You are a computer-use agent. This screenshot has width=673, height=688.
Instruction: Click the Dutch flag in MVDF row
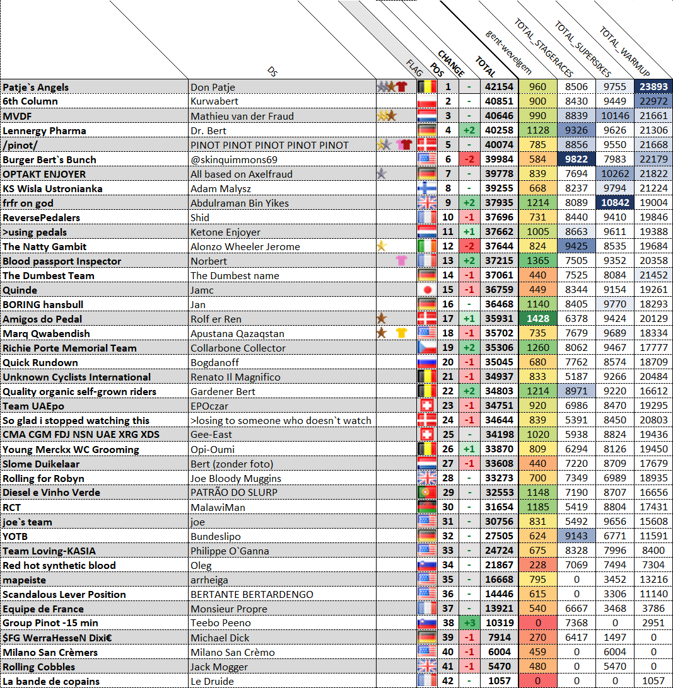[x=427, y=115]
